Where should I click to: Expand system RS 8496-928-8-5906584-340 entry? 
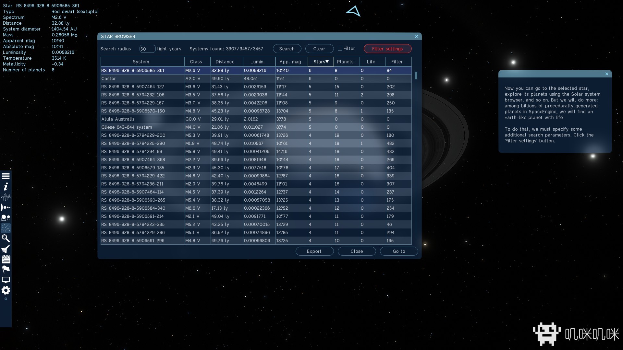click(x=133, y=208)
